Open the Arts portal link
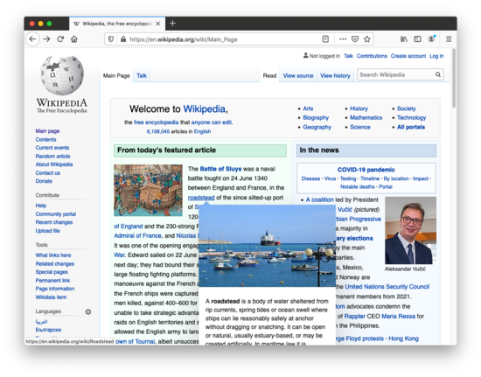 [308, 108]
